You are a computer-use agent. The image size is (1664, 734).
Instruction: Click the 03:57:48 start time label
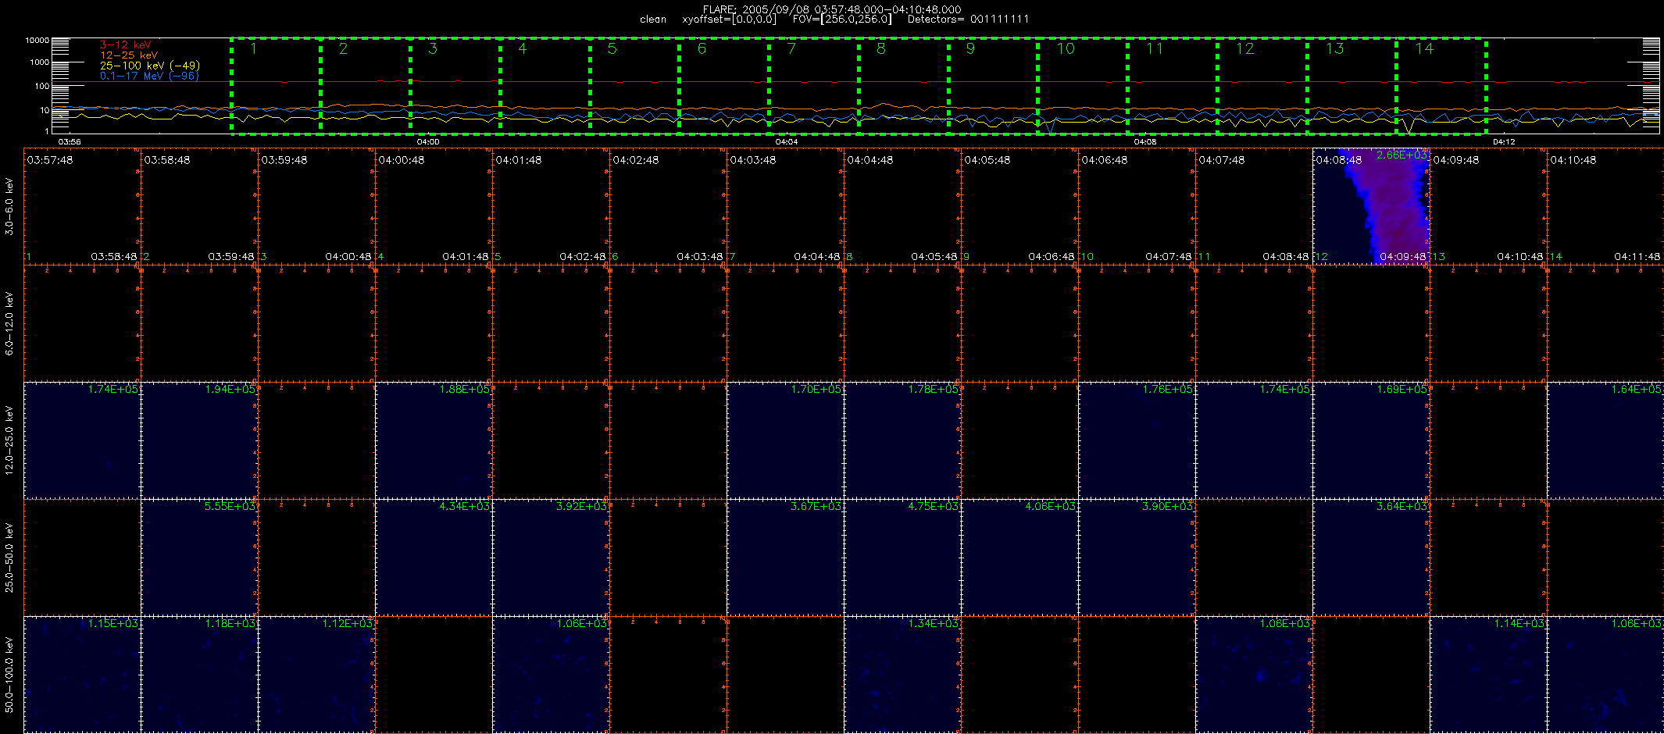coord(50,160)
